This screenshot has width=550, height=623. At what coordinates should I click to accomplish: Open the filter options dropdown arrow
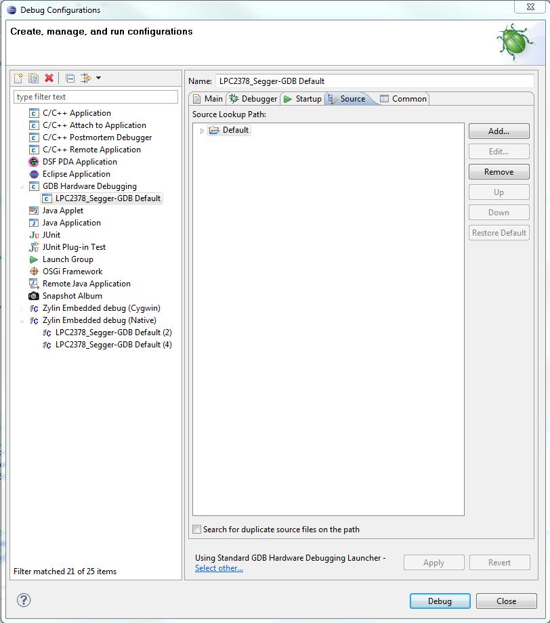99,78
